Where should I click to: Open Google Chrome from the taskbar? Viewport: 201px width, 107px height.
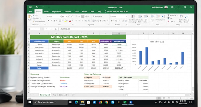[106, 102]
